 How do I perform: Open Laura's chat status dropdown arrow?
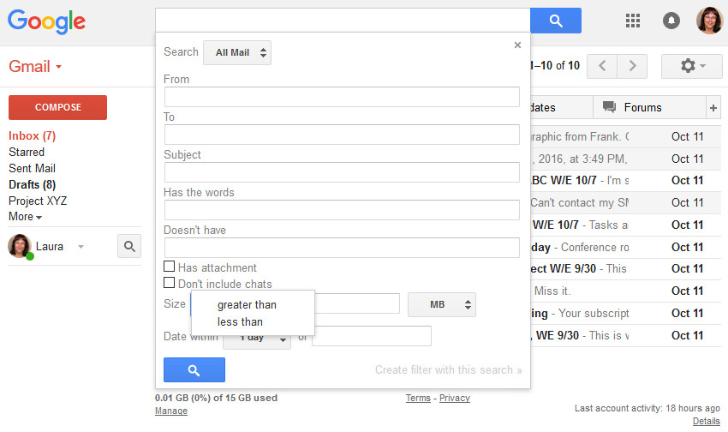(x=81, y=247)
